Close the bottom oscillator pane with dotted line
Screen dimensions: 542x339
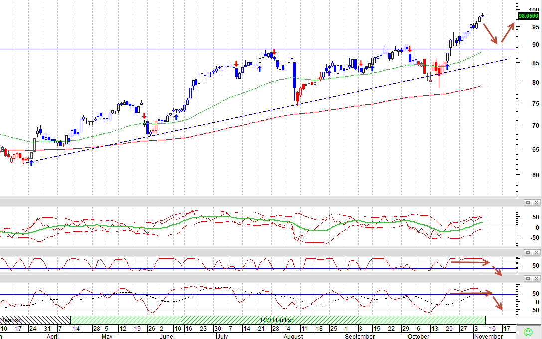click(536, 278)
